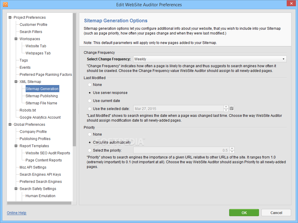The width and height of the screenshot is (298, 223).
Task: Collapse the XML Sitemap tree node
Action: [x=16, y=82]
